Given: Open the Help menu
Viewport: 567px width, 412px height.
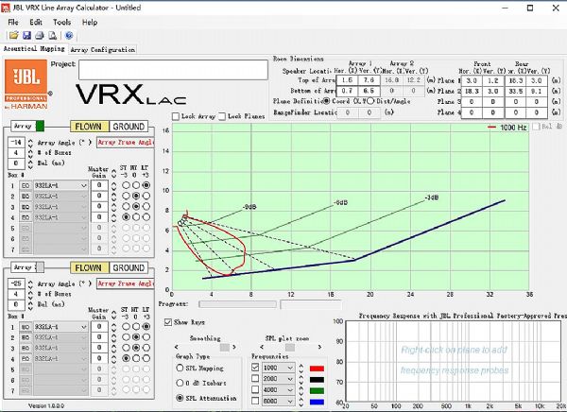Looking at the screenshot, I should point(90,22).
